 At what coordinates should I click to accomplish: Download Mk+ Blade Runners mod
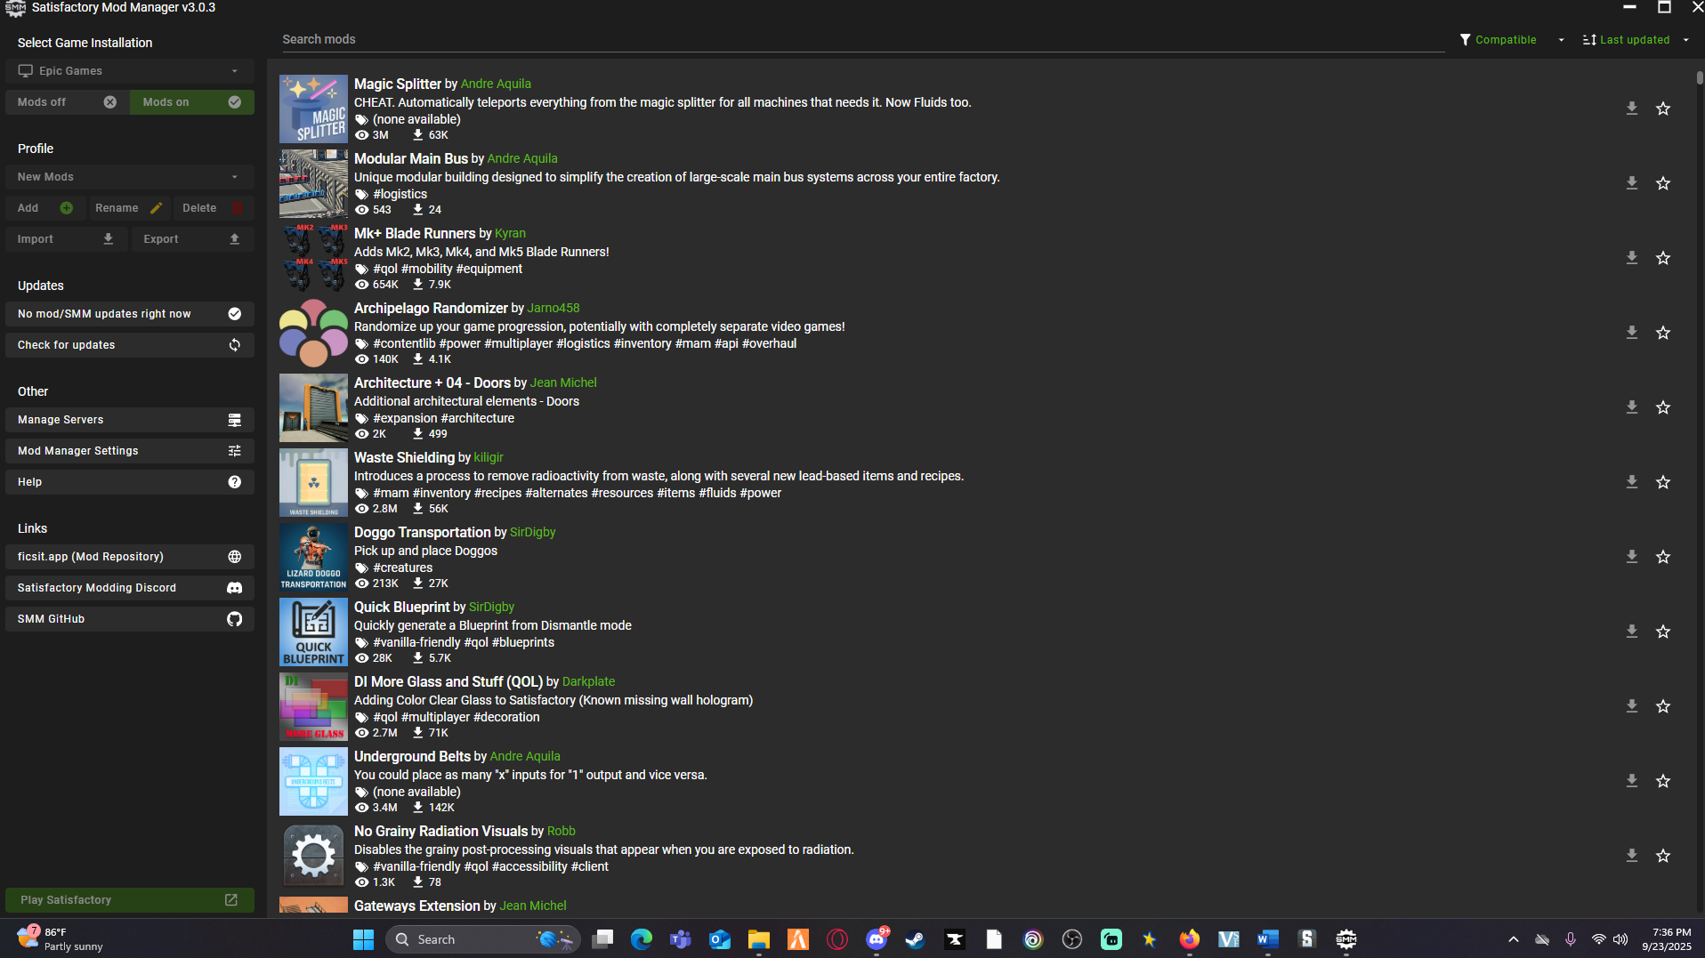point(1631,258)
